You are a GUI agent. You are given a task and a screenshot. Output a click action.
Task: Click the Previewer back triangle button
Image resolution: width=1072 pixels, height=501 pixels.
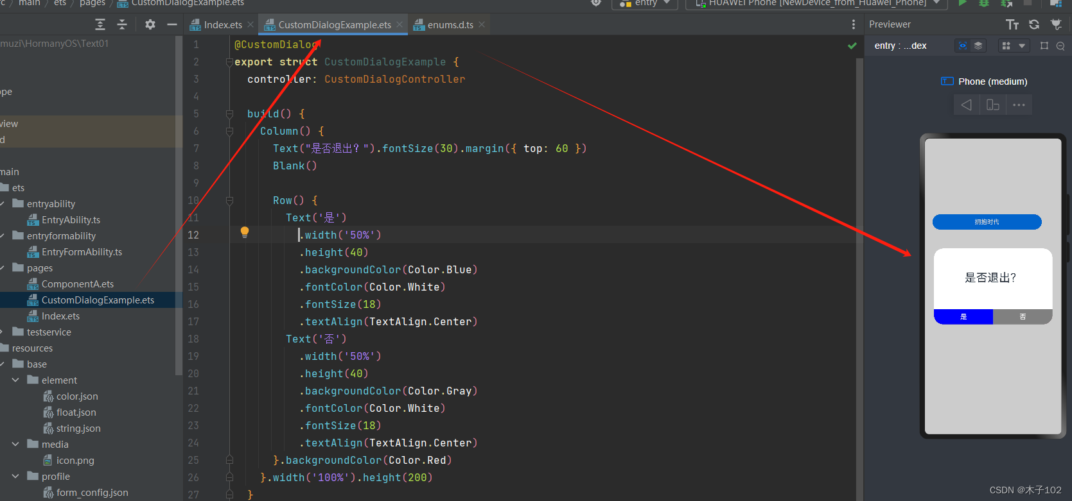pos(967,105)
